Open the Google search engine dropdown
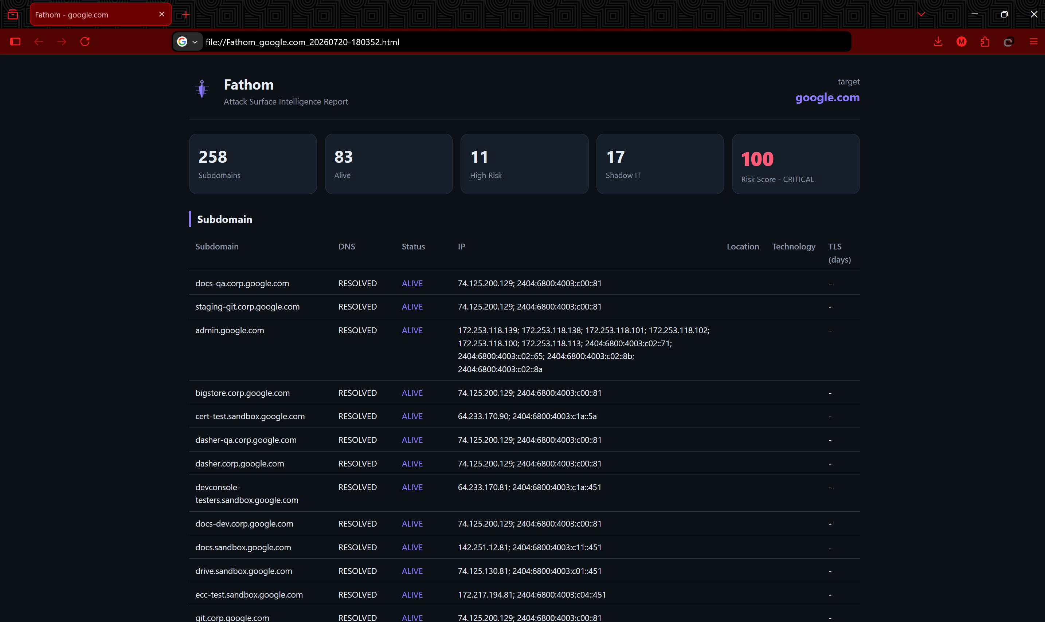Viewport: 1045px width, 622px height. point(187,42)
